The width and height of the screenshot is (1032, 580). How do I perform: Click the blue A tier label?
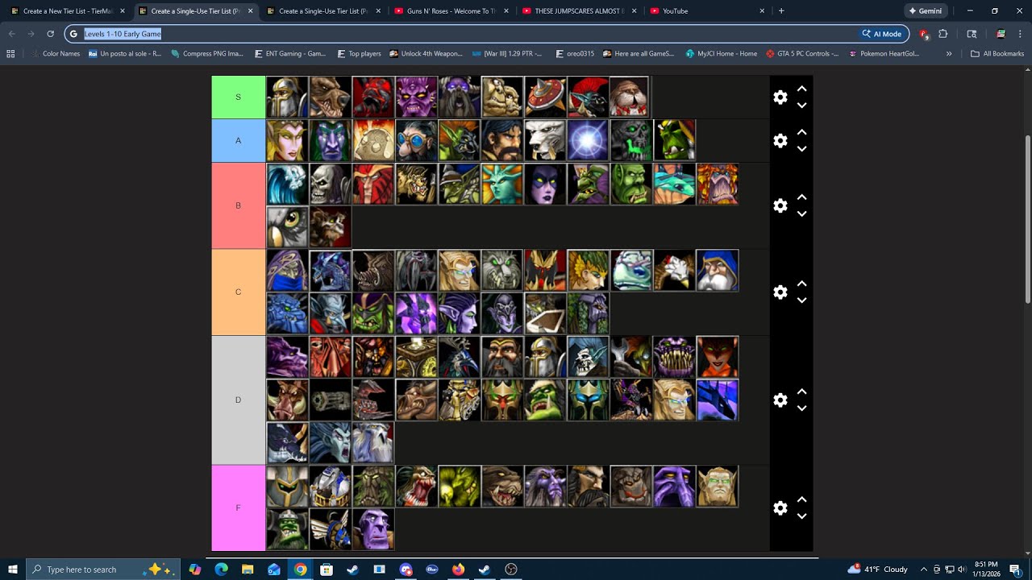238,140
